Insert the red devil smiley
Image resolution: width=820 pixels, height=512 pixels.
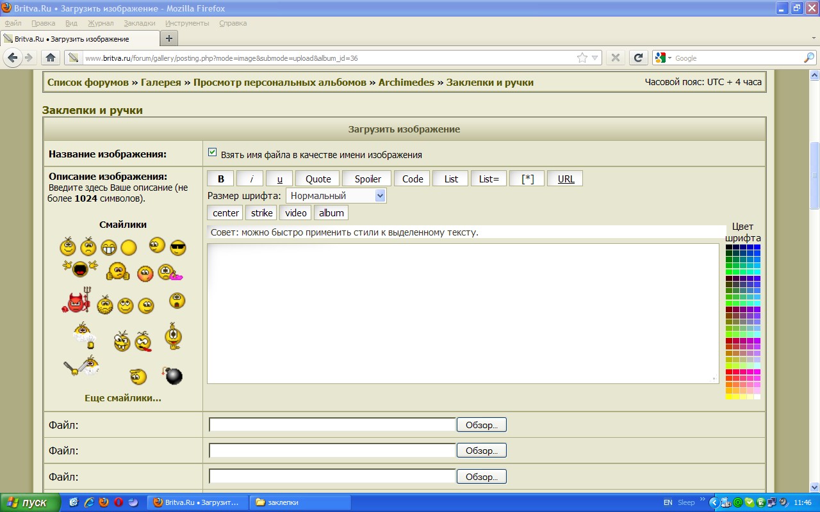[77, 301]
